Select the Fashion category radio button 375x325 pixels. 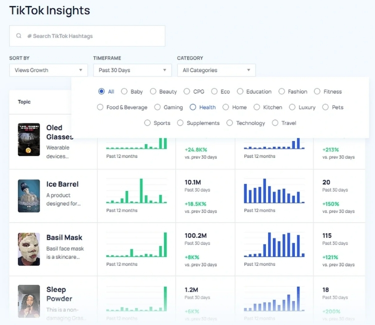[281, 91]
